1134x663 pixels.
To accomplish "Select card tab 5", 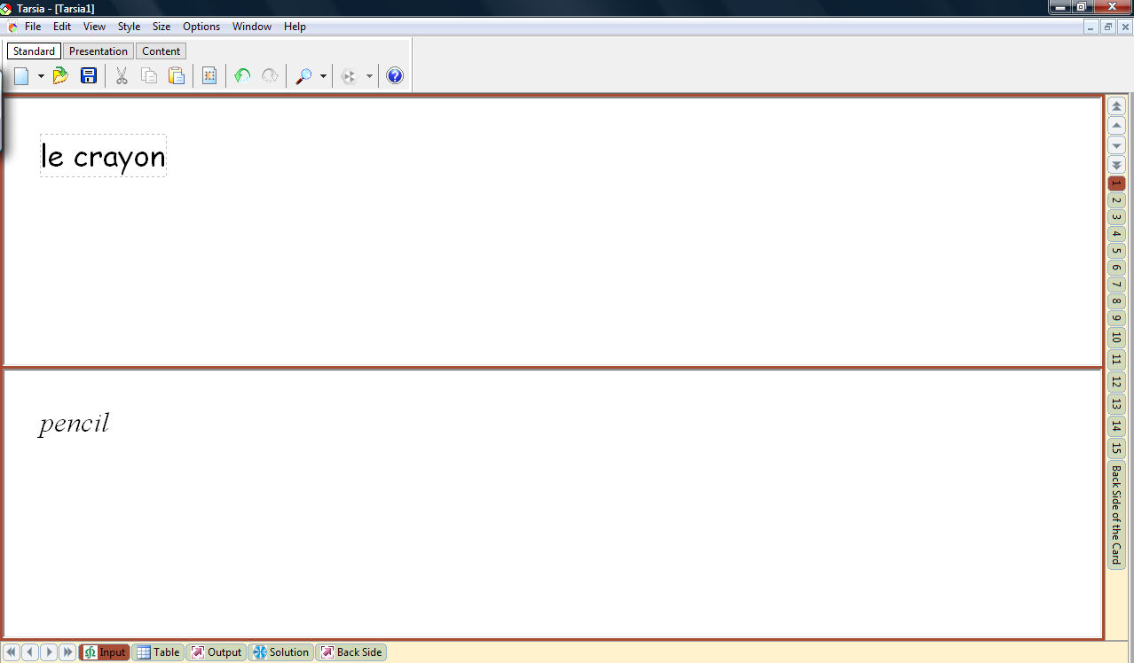I will 1117,251.
